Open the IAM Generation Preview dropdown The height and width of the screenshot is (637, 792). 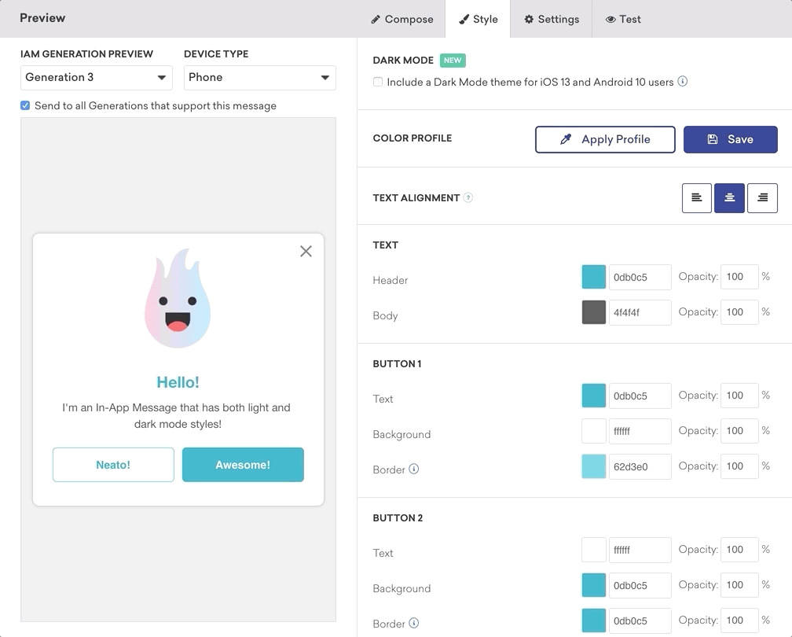point(96,77)
